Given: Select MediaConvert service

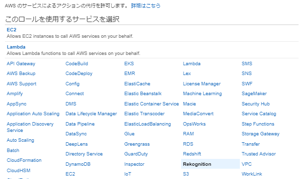Looking at the screenshot, I should coord(198,114).
